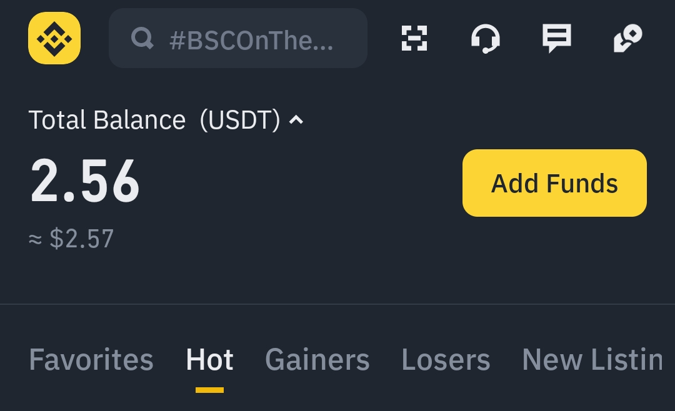Go to the New Listing tab
The height and width of the screenshot is (411, 675).
click(x=592, y=360)
